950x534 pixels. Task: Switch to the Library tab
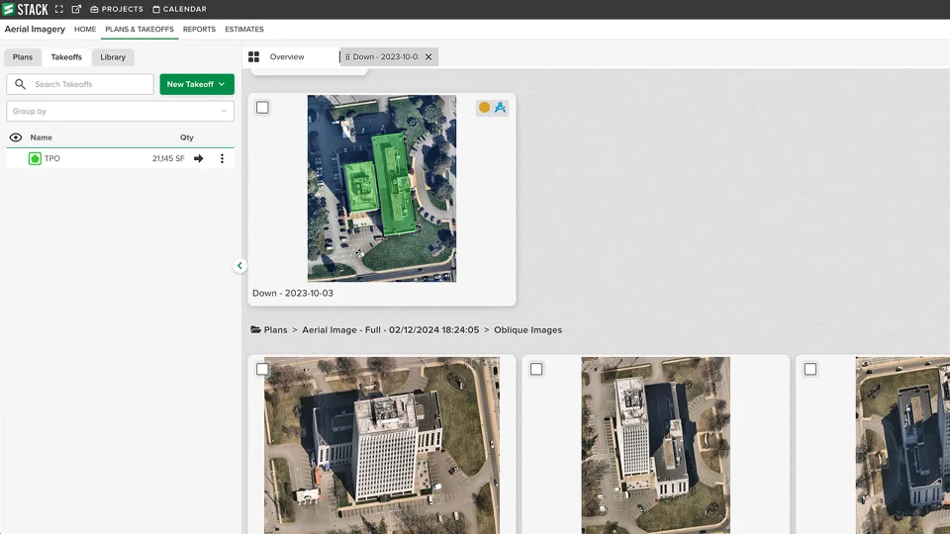[x=113, y=57]
